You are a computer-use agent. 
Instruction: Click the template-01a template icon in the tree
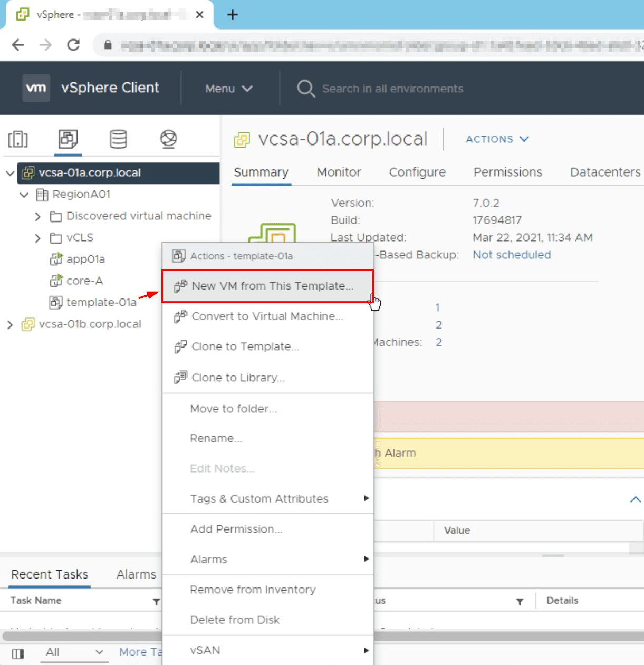tap(56, 302)
